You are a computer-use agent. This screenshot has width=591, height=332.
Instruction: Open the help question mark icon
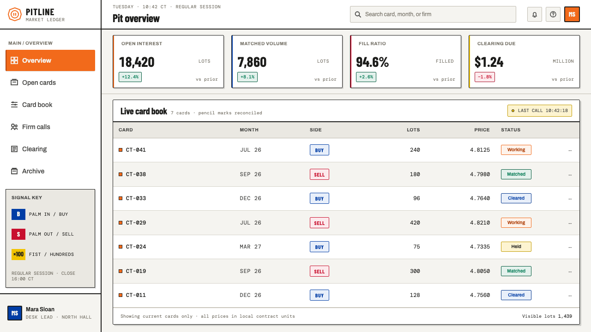553,14
